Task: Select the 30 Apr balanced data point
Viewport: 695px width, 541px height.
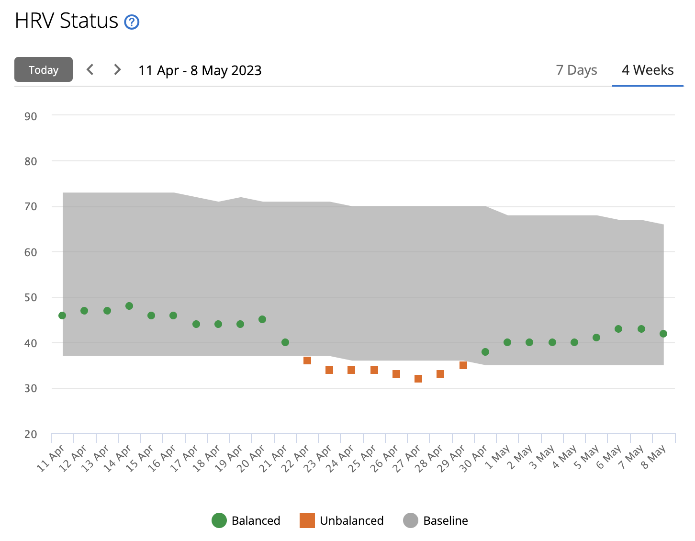Action: click(485, 352)
